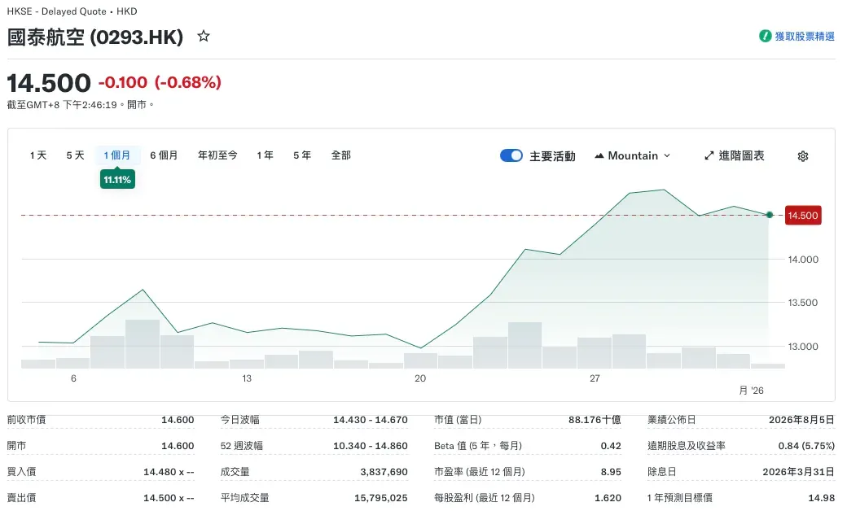Click the mountain chart type icon
The height and width of the screenshot is (511, 847).
point(599,155)
